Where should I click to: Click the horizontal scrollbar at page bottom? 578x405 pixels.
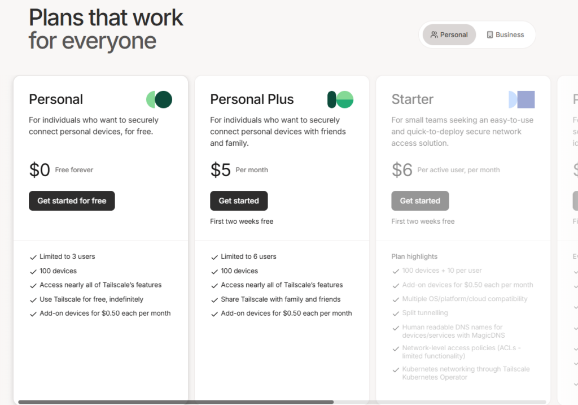[x=176, y=402]
